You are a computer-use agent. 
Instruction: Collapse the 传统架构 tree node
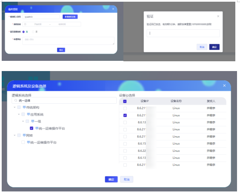click(14, 107)
